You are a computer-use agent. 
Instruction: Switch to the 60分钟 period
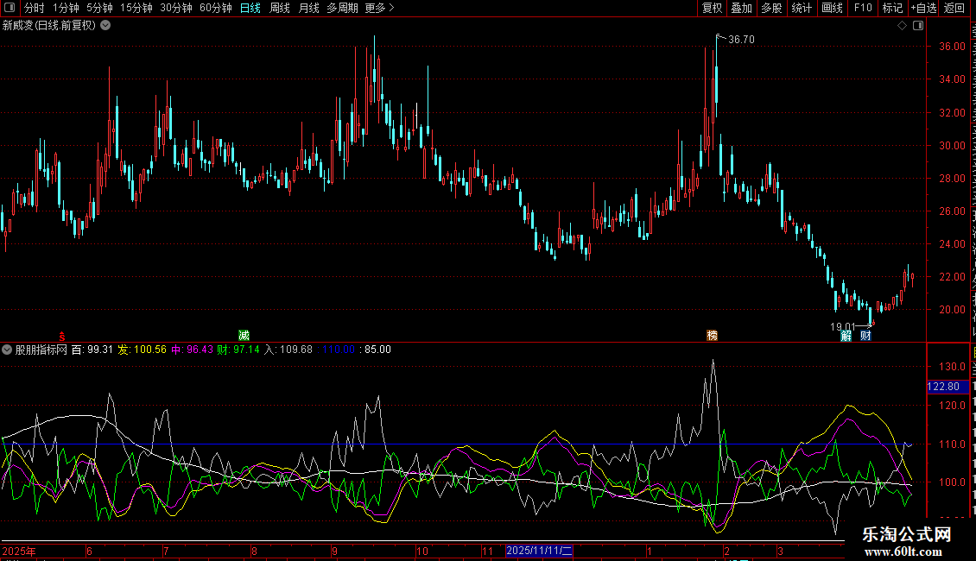point(216,8)
